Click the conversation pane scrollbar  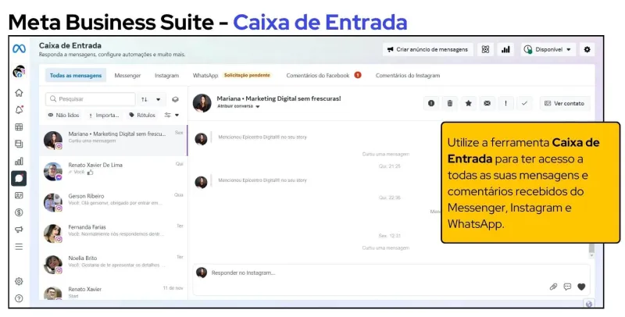pos(591,250)
